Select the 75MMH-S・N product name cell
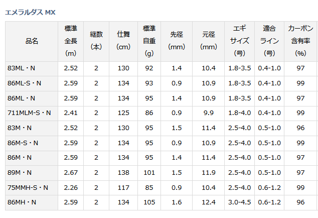 [32, 188]
